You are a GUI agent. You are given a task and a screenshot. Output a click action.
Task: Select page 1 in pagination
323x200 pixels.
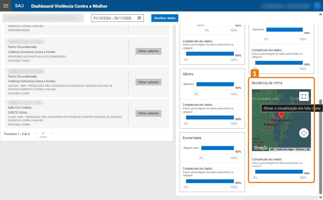point(43,134)
